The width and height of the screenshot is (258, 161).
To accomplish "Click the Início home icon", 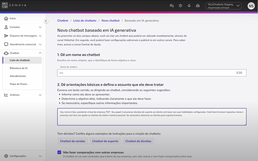I will click(x=6, y=18).
